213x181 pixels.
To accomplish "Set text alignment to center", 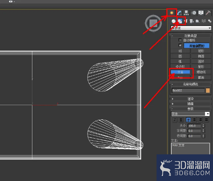I will click(195, 120).
